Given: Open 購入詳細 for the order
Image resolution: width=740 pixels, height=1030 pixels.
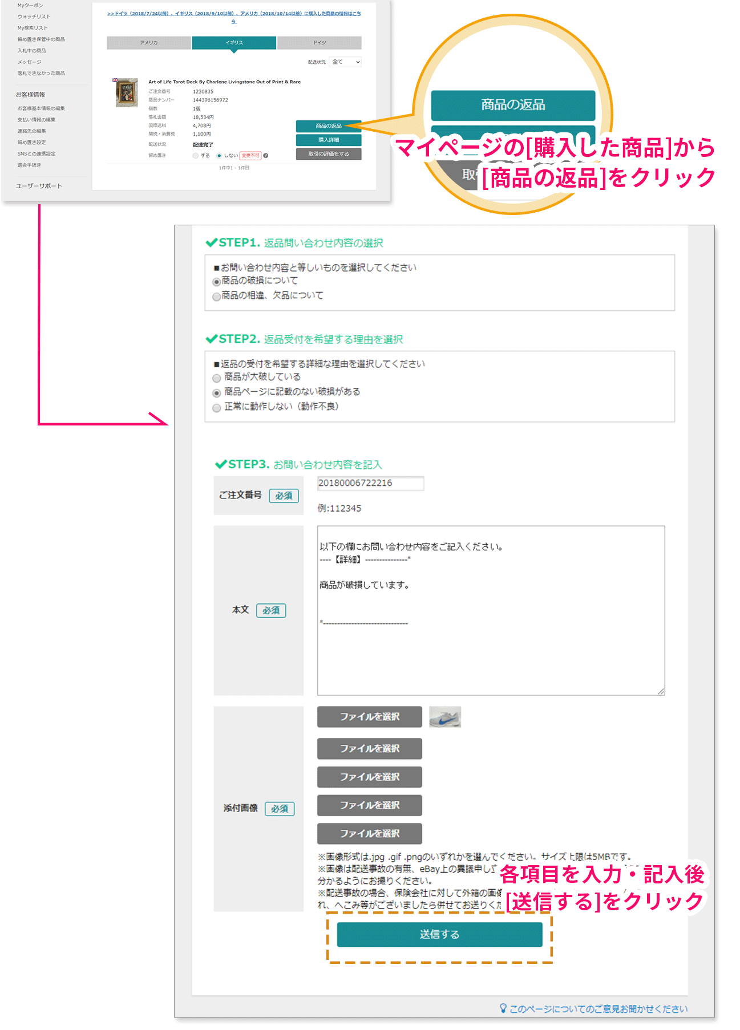Looking at the screenshot, I should [x=328, y=140].
